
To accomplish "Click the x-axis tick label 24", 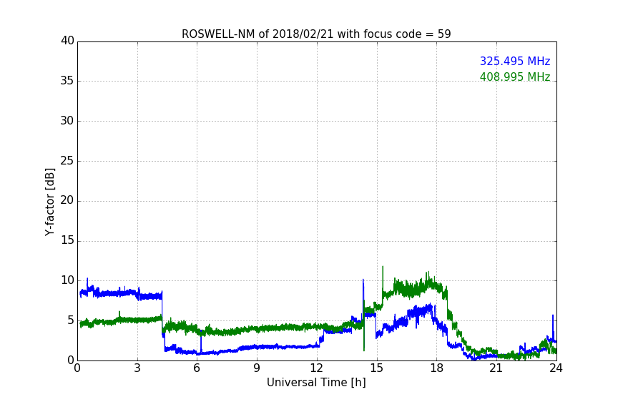I will (x=556, y=368).
